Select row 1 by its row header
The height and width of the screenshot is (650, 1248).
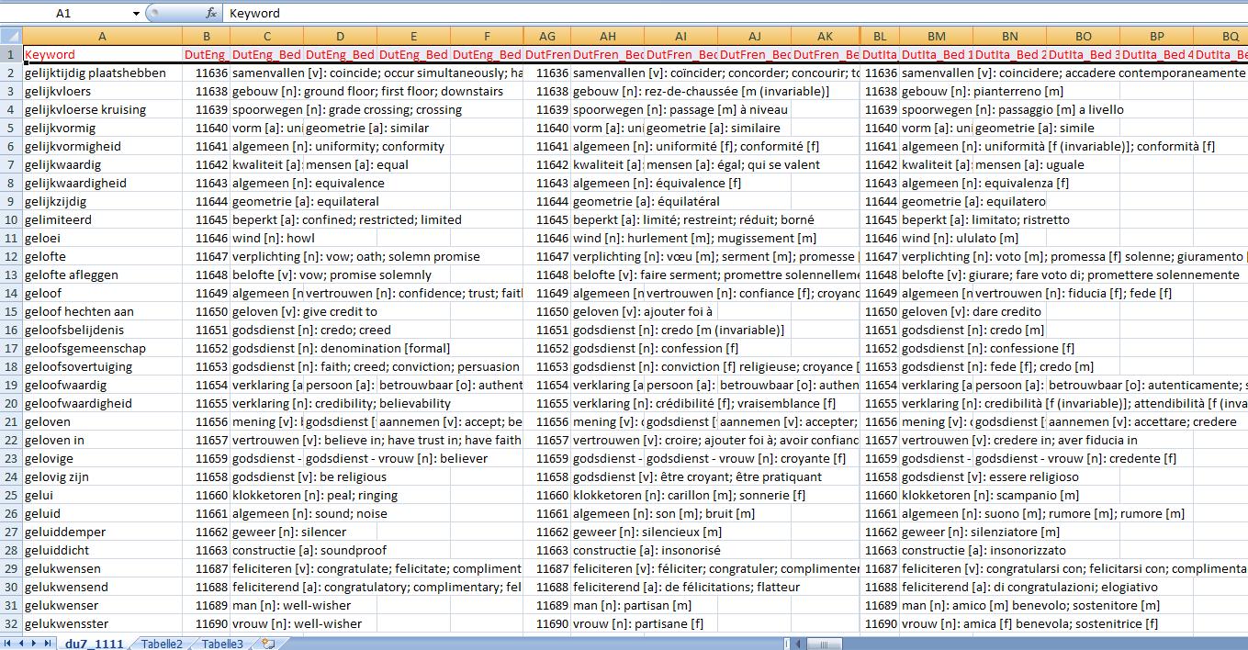coord(10,54)
